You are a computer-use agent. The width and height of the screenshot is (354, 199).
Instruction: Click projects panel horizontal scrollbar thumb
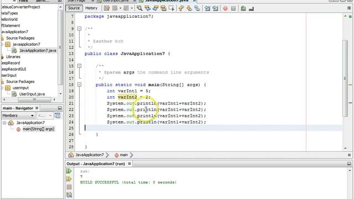pos(34,99)
